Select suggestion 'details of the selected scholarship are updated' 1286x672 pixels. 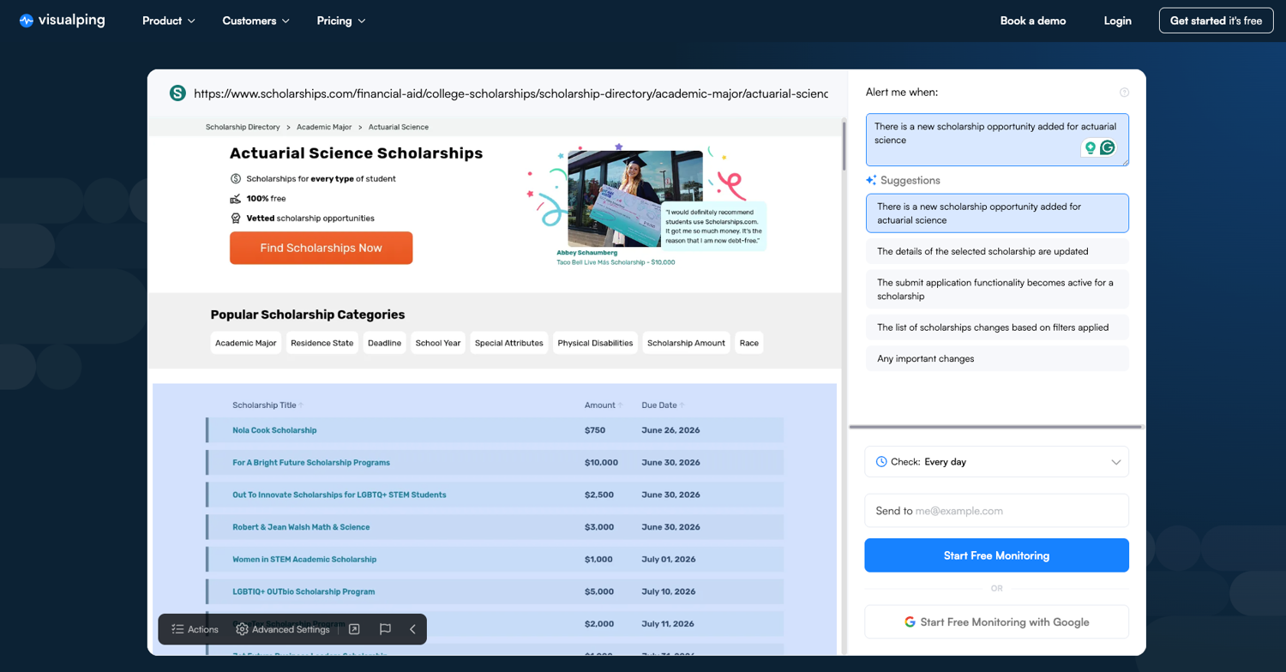(997, 252)
